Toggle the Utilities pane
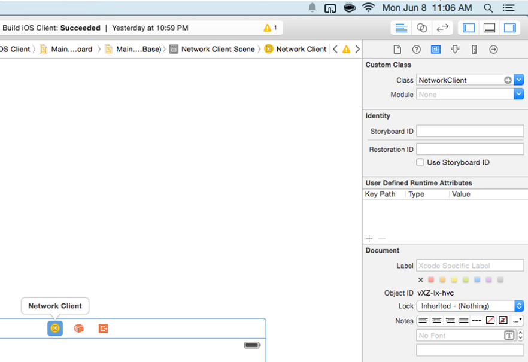Screen dimensions: 528x362 510,28
